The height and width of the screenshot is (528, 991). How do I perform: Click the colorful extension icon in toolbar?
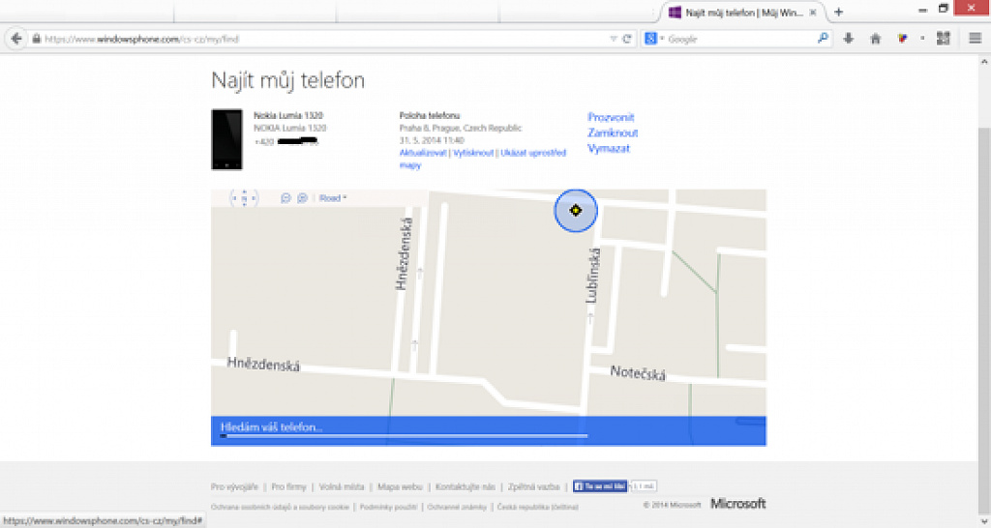coord(903,39)
